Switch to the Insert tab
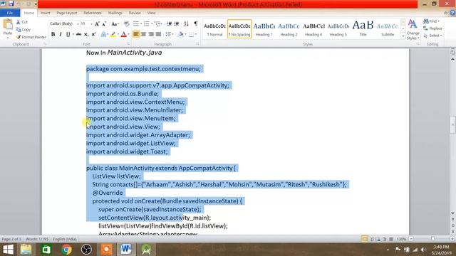This screenshot has height=256, width=456. pos(45,13)
